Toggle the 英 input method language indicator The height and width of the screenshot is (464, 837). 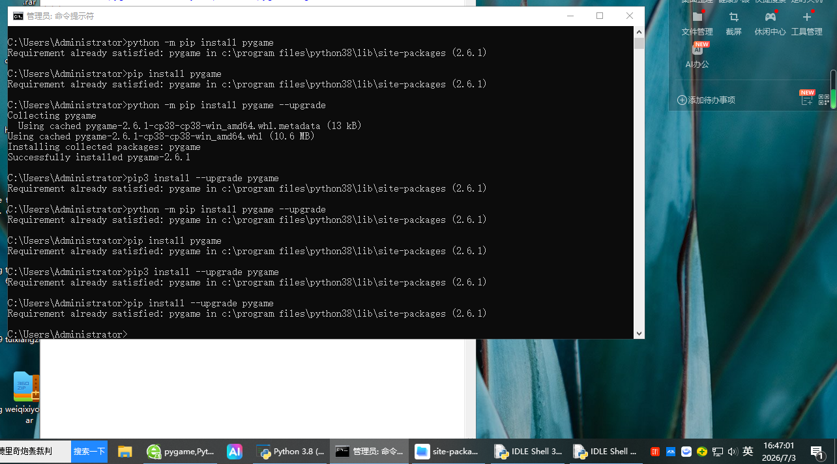click(748, 451)
